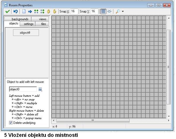This screenshot has height=139, width=176.
Task: Open the views tab
Action: (42, 19)
